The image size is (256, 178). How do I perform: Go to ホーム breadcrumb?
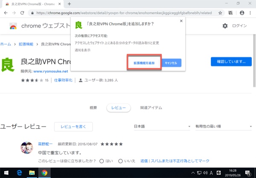(6, 44)
